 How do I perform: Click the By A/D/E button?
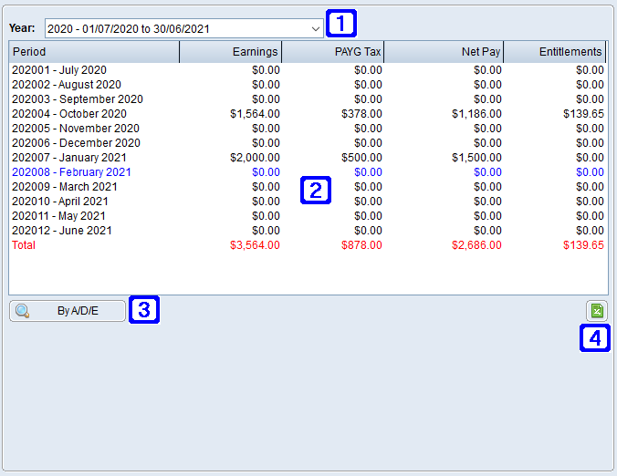click(x=68, y=311)
